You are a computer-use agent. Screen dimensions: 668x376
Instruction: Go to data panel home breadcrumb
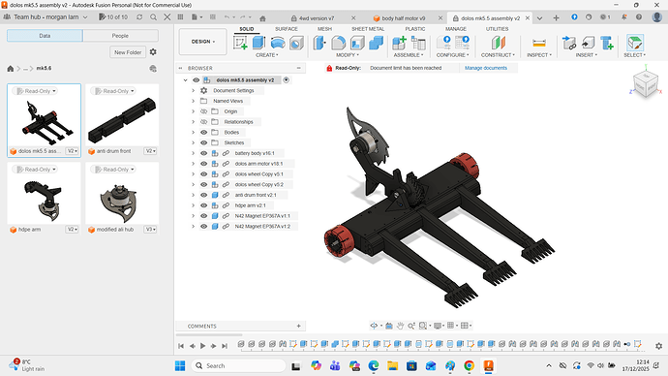point(11,69)
